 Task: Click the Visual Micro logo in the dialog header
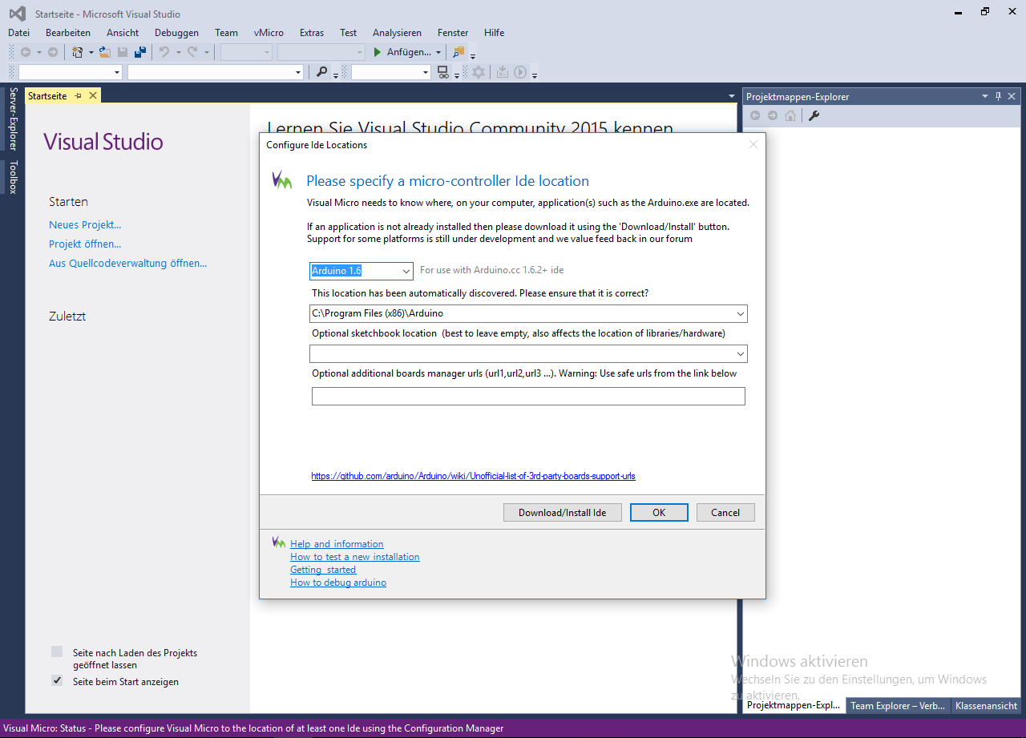(x=282, y=180)
